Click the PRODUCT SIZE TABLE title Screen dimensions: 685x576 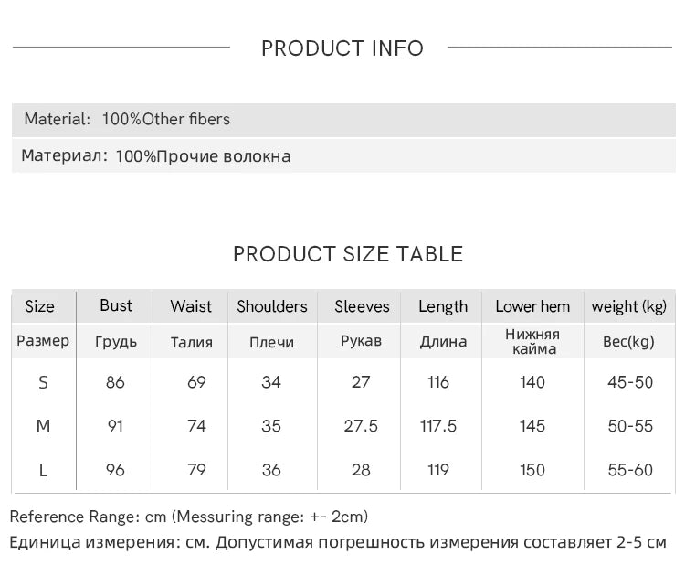[x=348, y=254]
